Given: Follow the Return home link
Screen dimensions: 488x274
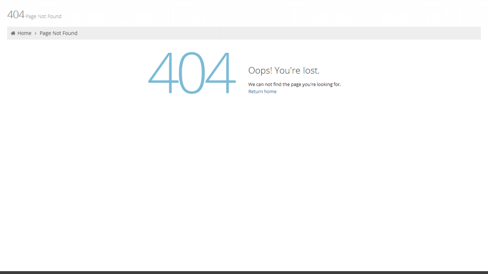Looking at the screenshot, I should coord(263,91).
